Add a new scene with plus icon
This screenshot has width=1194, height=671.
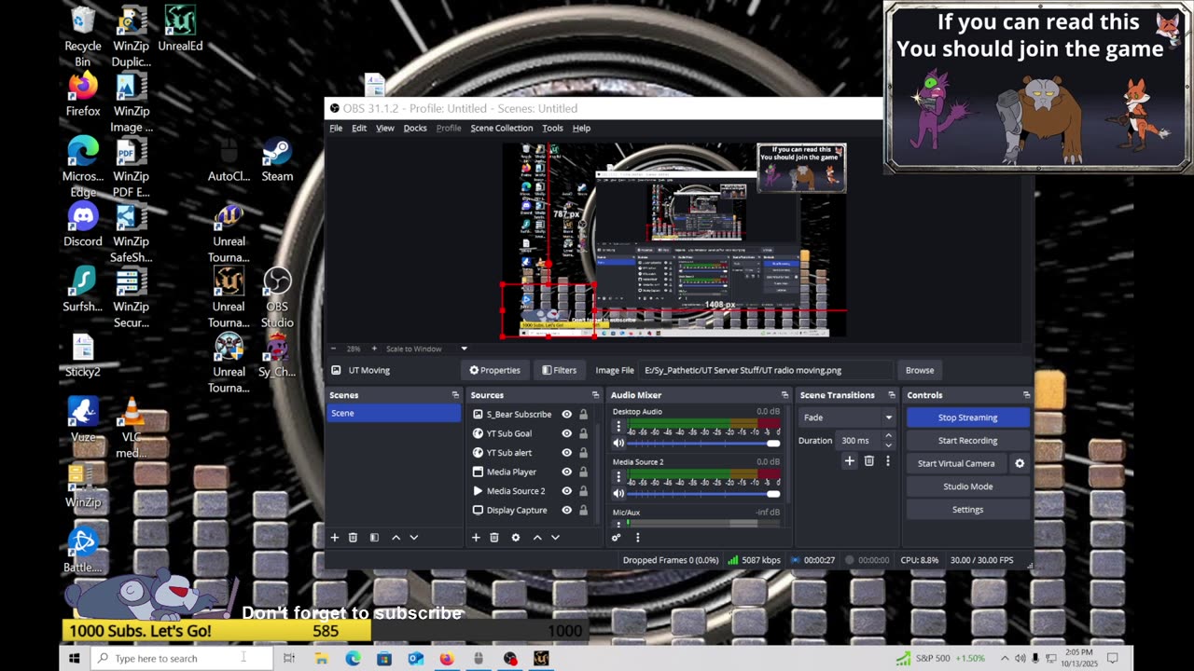coord(335,537)
